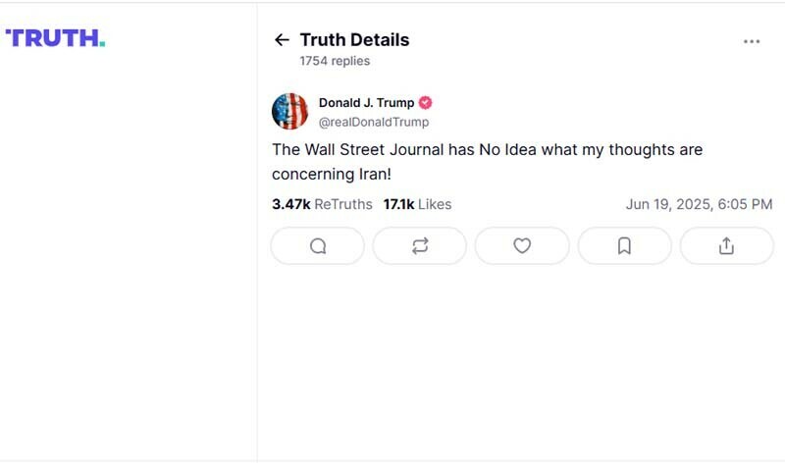Viewport: 785px width, 471px height.
Task: Open Donald J. Trump's profile avatar
Action: point(289,112)
